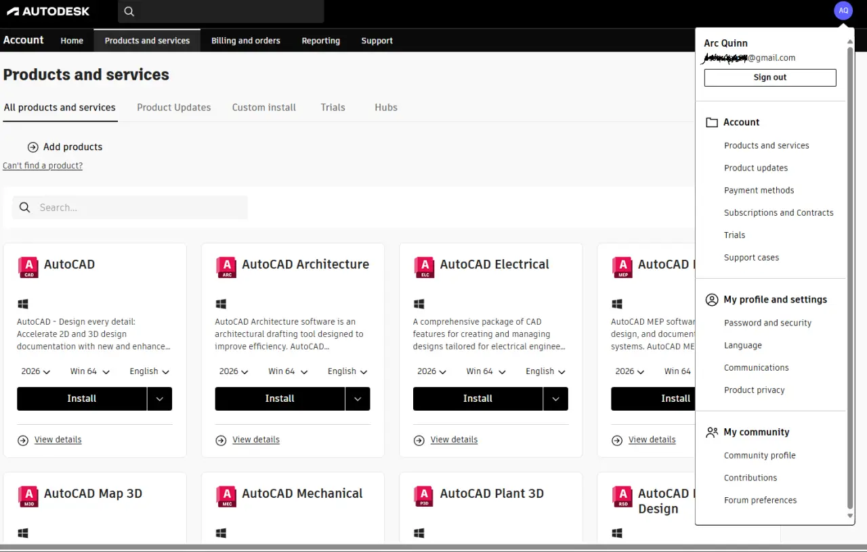Image resolution: width=867 pixels, height=552 pixels.
Task: Click the AutoCAD product icon
Action: pos(28,267)
